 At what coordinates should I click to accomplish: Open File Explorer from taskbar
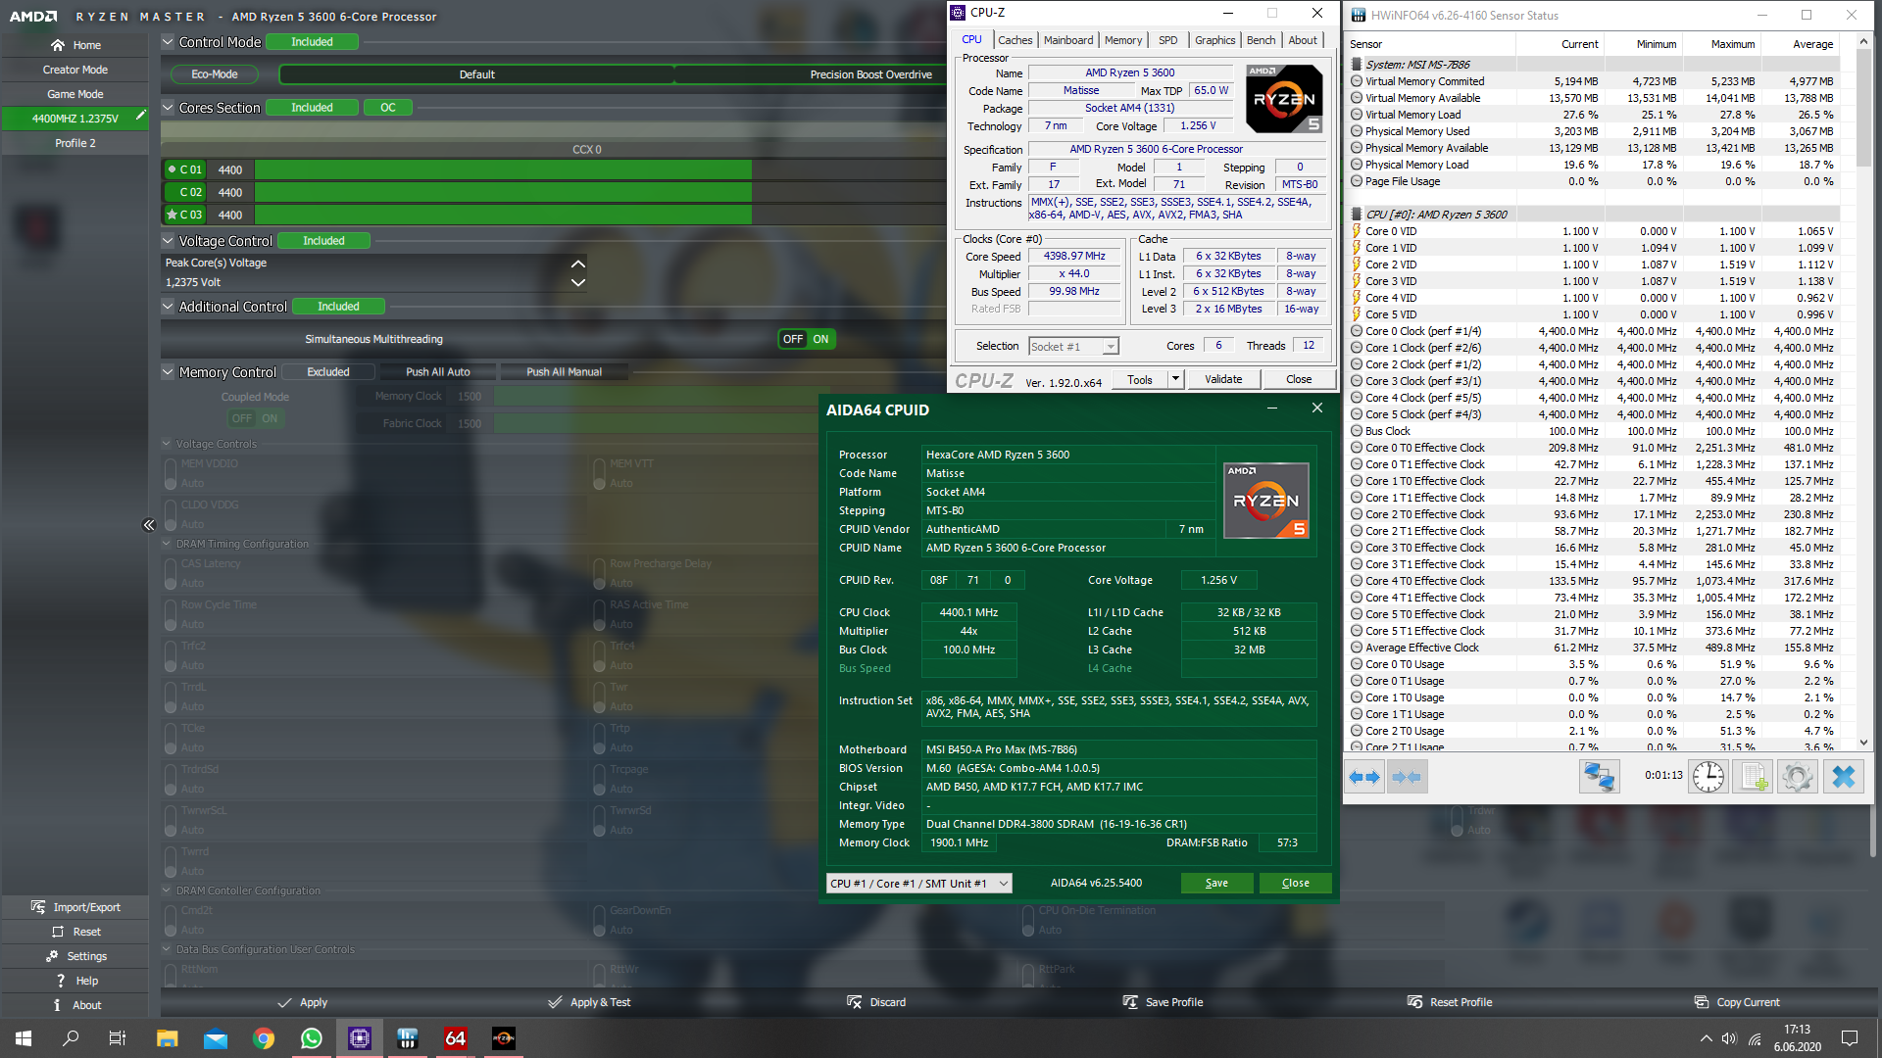(168, 1038)
